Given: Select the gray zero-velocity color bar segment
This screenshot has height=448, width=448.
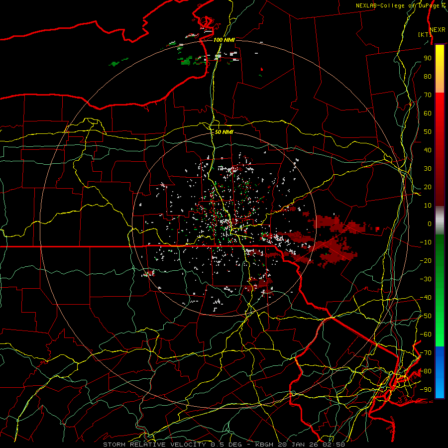Looking at the screenshot, I should click(x=440, y=221).
